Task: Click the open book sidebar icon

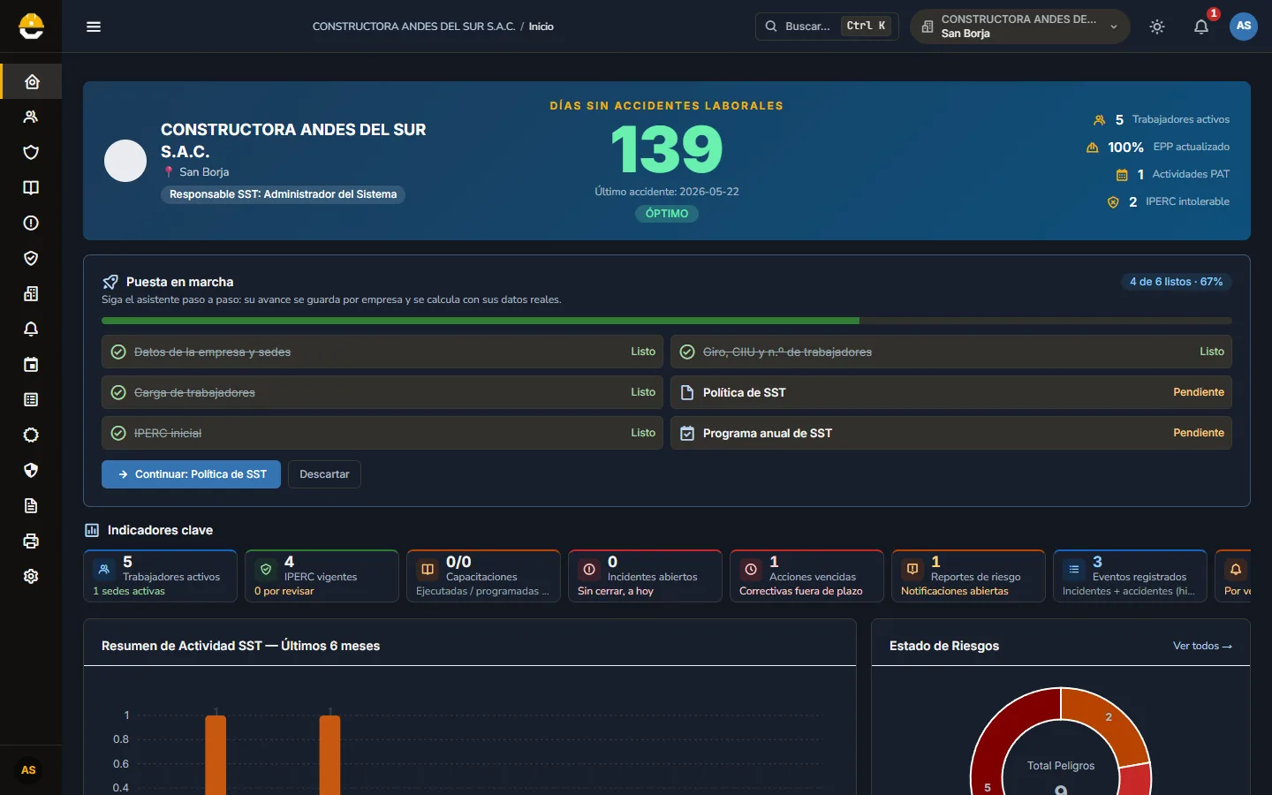Action: tap(31, 187)
